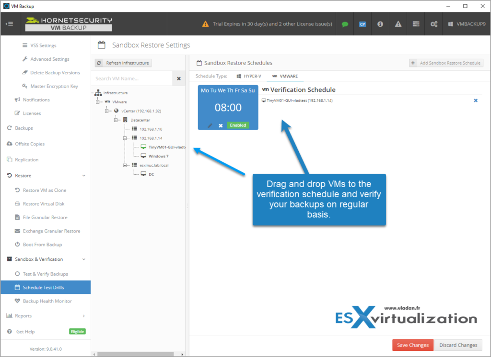Toggle the Enabled state of the schedule
Image resolution: width=491 pixels, height=357 pixels.
click(239, 125)
